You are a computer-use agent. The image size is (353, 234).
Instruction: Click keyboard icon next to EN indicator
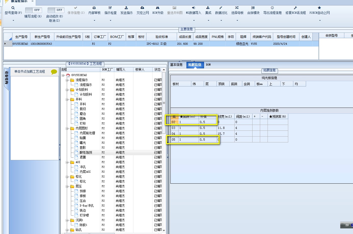pos(343,225)
